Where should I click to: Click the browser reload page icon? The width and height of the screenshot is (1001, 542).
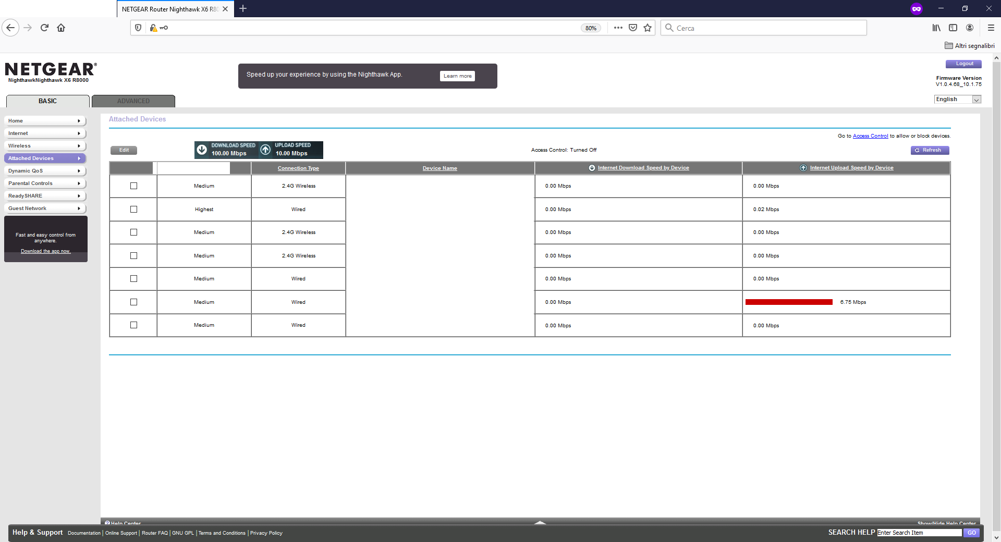click(44, 28)
